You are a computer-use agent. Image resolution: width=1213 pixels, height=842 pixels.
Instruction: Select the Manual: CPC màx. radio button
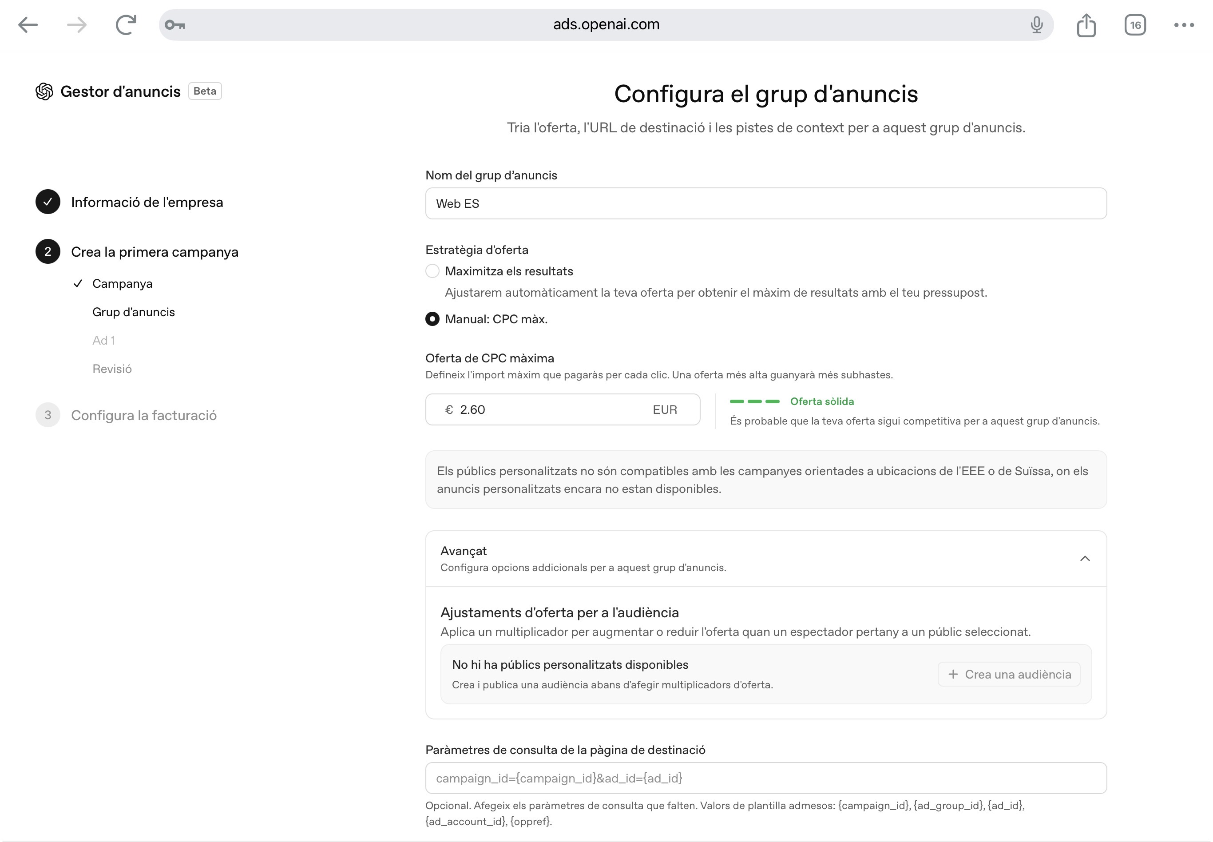point(432,319)
